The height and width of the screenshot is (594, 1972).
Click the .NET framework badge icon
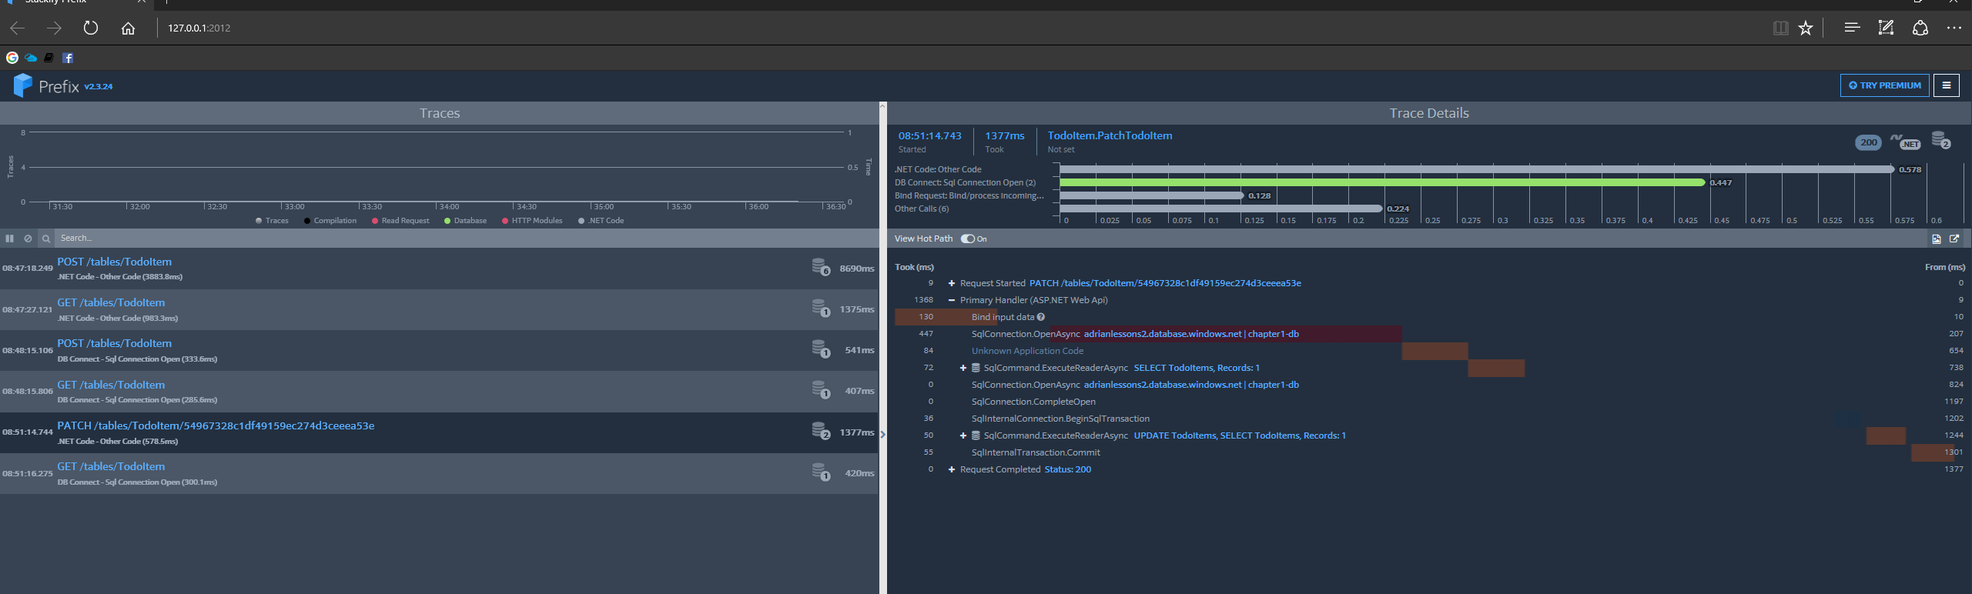point(1906,142)
